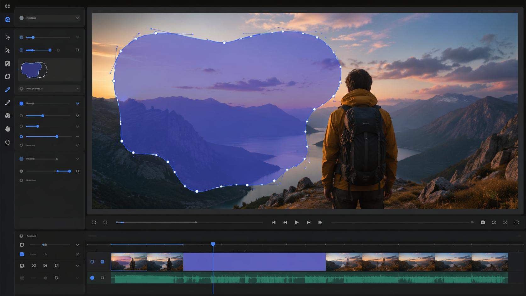The image size is (526, 296).
Task: Click the dash icon at the end of the longest blue slider
Action: point(77,137)
